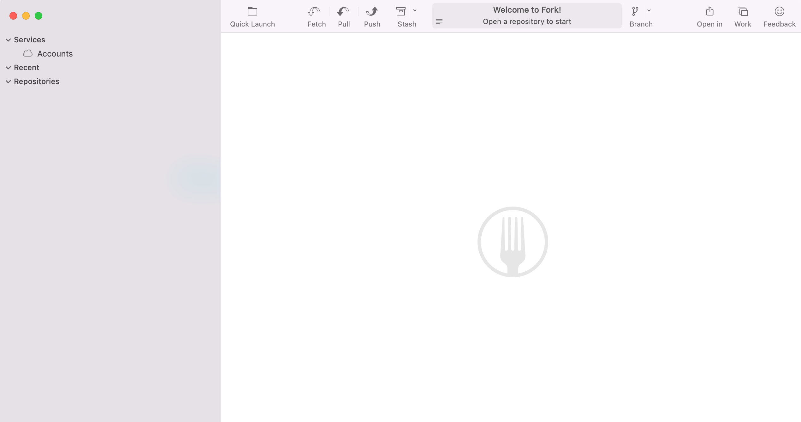Click the Quick Launch label

point(252,24)
